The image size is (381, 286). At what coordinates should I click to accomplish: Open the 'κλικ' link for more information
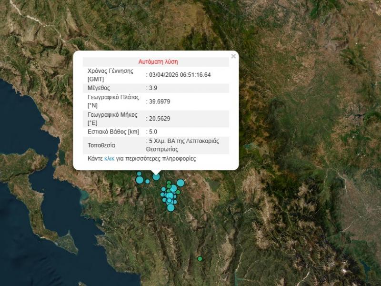click(x=109, y=159)
